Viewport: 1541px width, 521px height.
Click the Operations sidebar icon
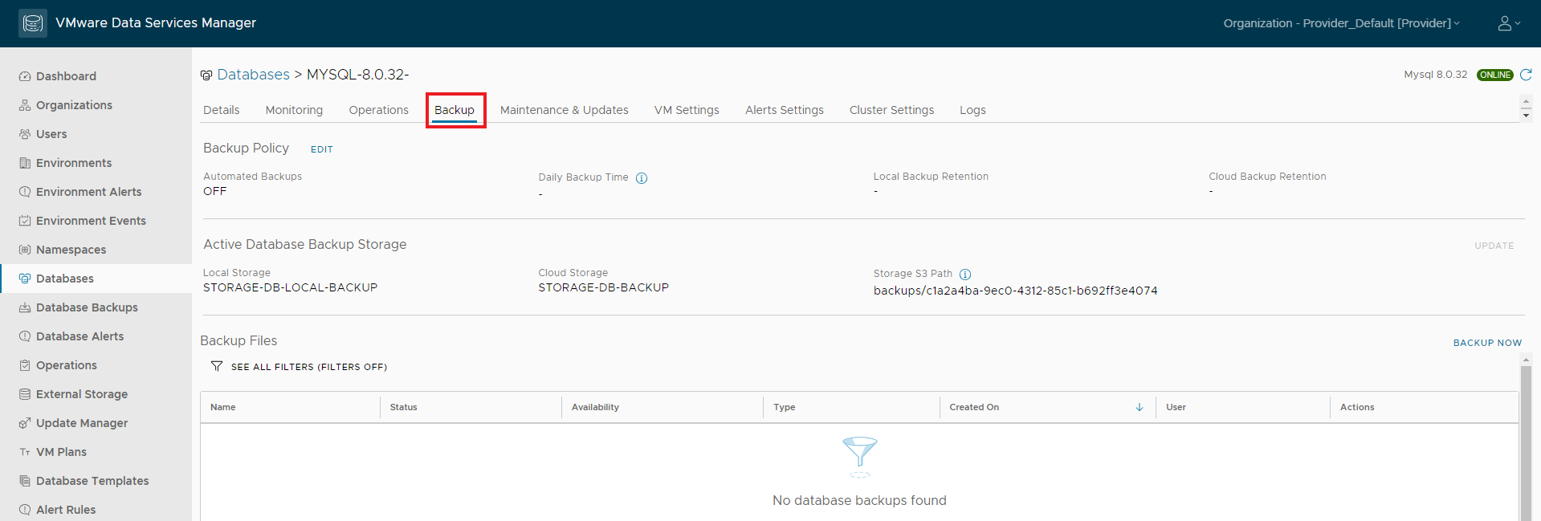pyautogui.click(x=25, y=365)
